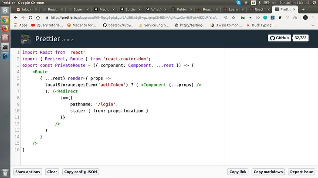This screenshot has height=178, width=318.
Task: Open Firefox from the Ubuntu dock
Action: (x=5, y=29)
